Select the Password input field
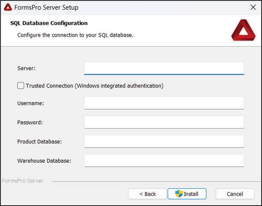This screenshot has height=206, width=262. coord(164,122)
